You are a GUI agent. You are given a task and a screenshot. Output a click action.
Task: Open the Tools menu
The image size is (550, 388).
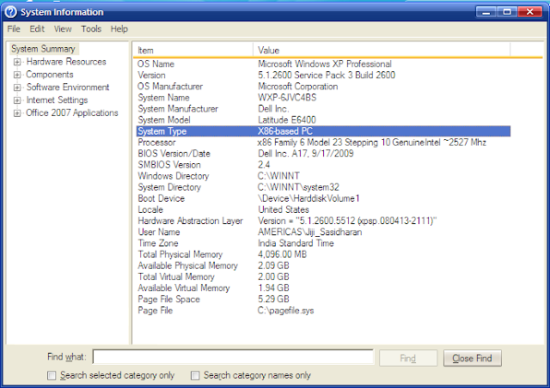[x=91, y=28]
